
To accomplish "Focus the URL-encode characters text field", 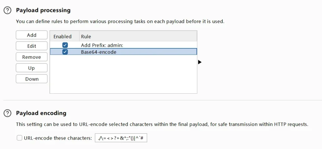I will [x=121, y=138].
